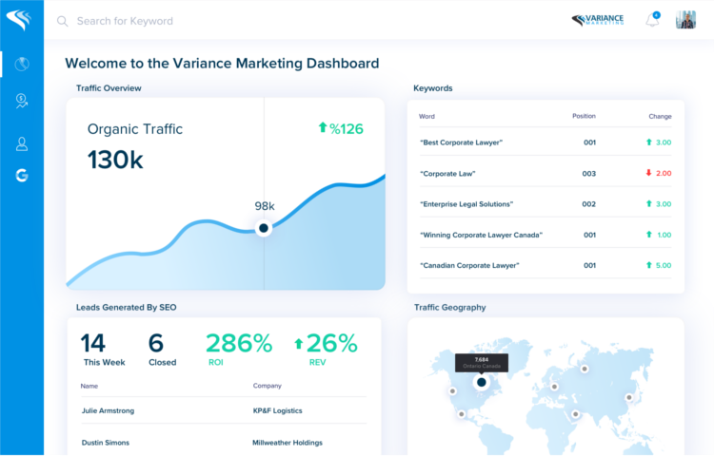
Task: Click the Organic Traffic label
Action: pos(135,129)
